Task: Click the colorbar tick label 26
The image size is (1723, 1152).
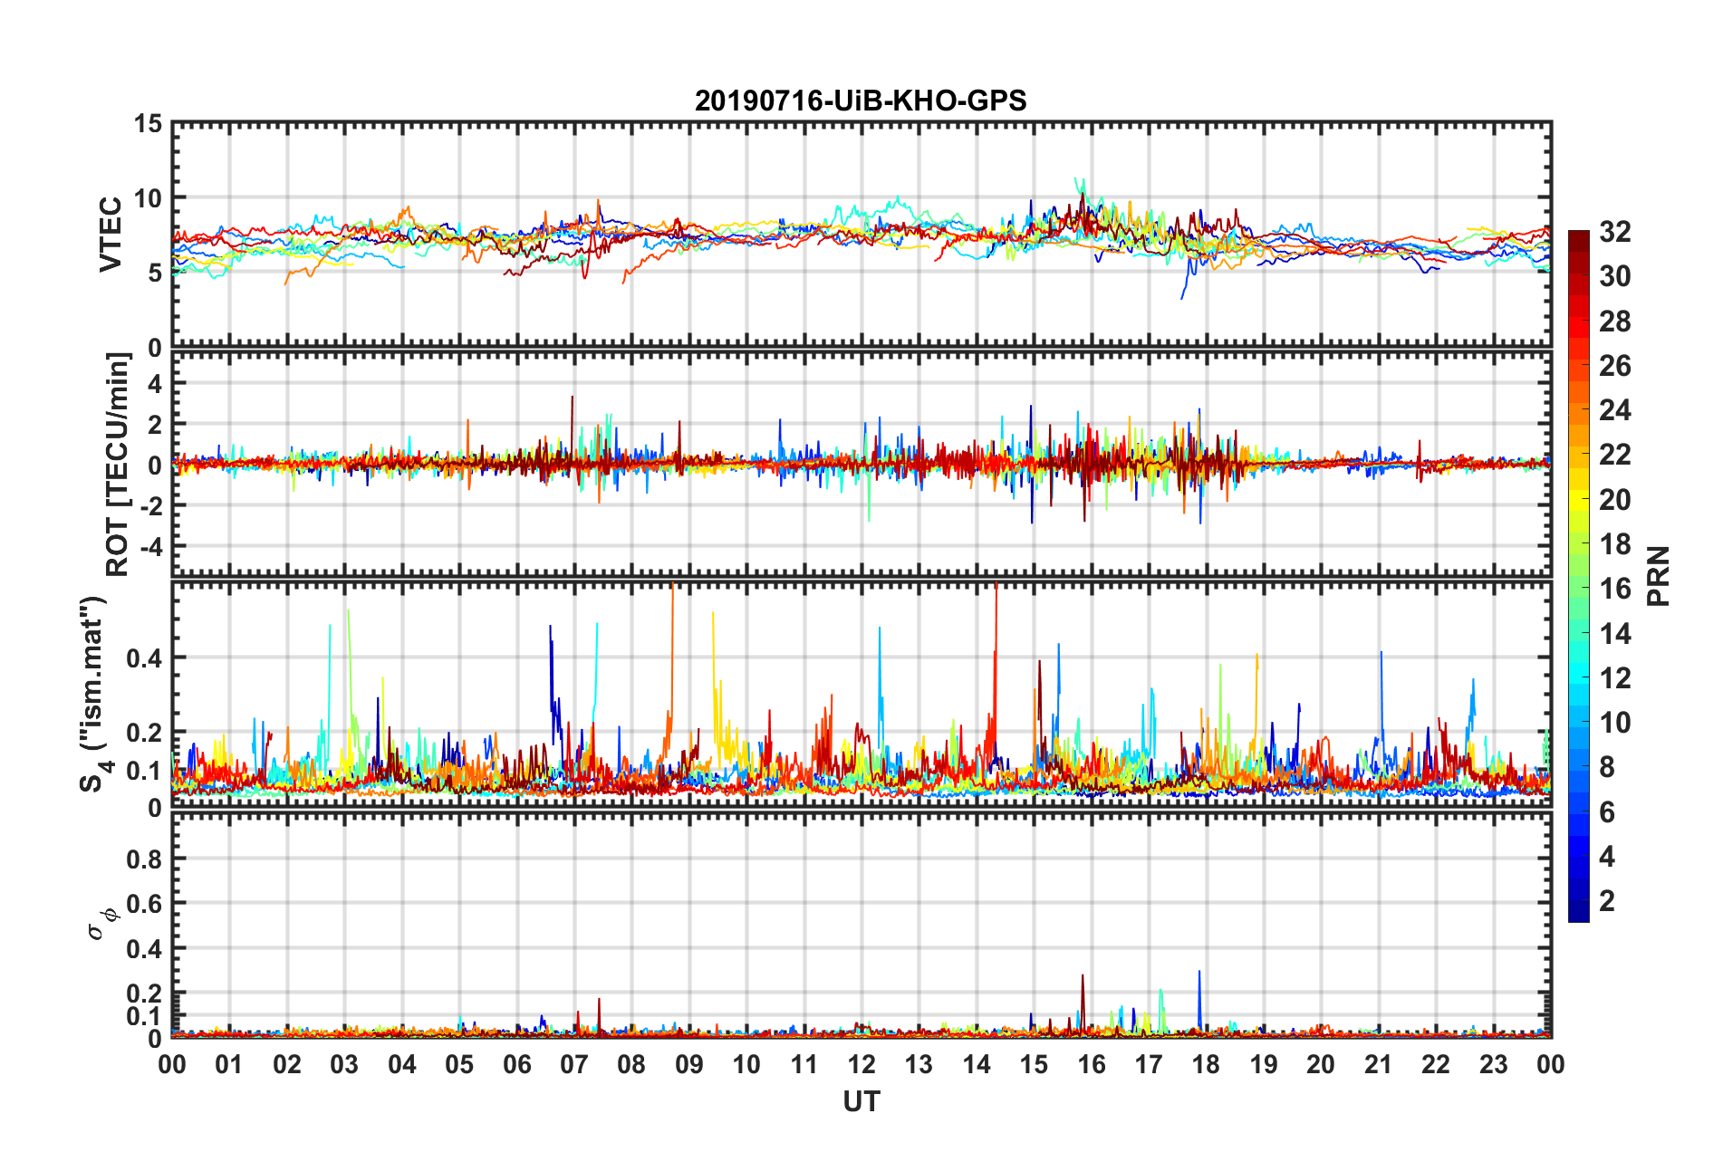Action: [x=1615, y=366]
